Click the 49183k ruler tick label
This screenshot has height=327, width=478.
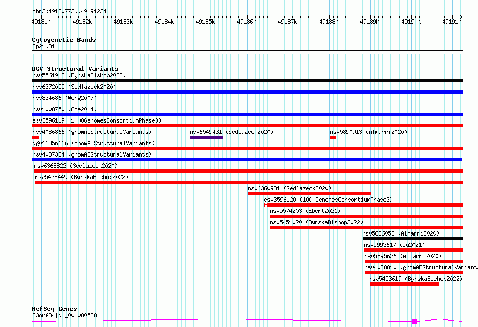pyautogui.click(x=123, y=22)
